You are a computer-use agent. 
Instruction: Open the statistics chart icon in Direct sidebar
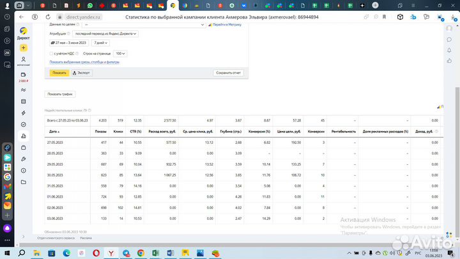(24, 136)
